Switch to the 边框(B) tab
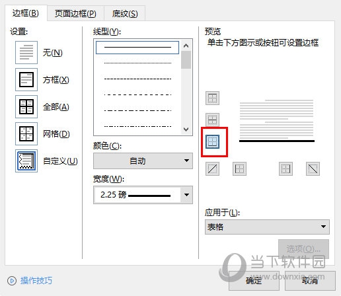The width and height of the screenshot is (341, 296). tap(26, 13)
